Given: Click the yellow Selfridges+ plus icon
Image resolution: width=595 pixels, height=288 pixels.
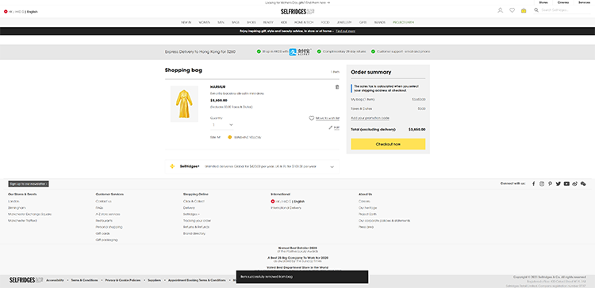Looking at the screenshot, I should [x=172, y=166].
